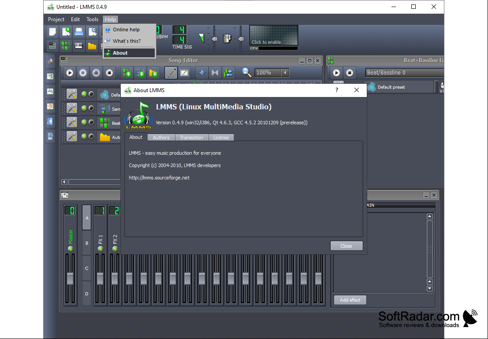Switch to the Translation tab
The height and width of the screenshot is (339, 488).
(x=191, y=138)
